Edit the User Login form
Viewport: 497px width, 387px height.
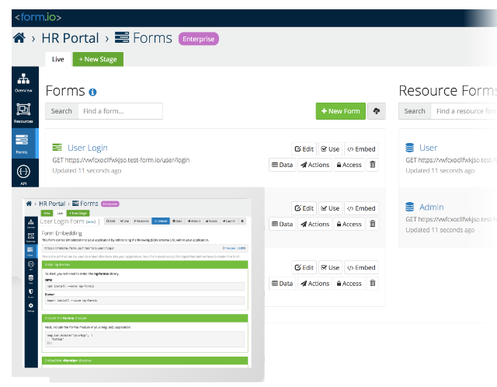pyautogui.click(x=304, y=149)
